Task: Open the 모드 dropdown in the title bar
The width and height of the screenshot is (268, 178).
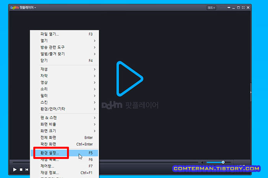Action: 211,8
